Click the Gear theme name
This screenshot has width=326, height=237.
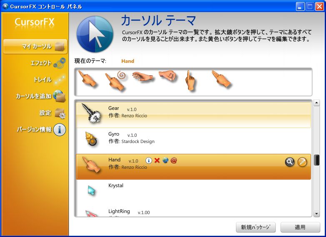coord(113,108)
